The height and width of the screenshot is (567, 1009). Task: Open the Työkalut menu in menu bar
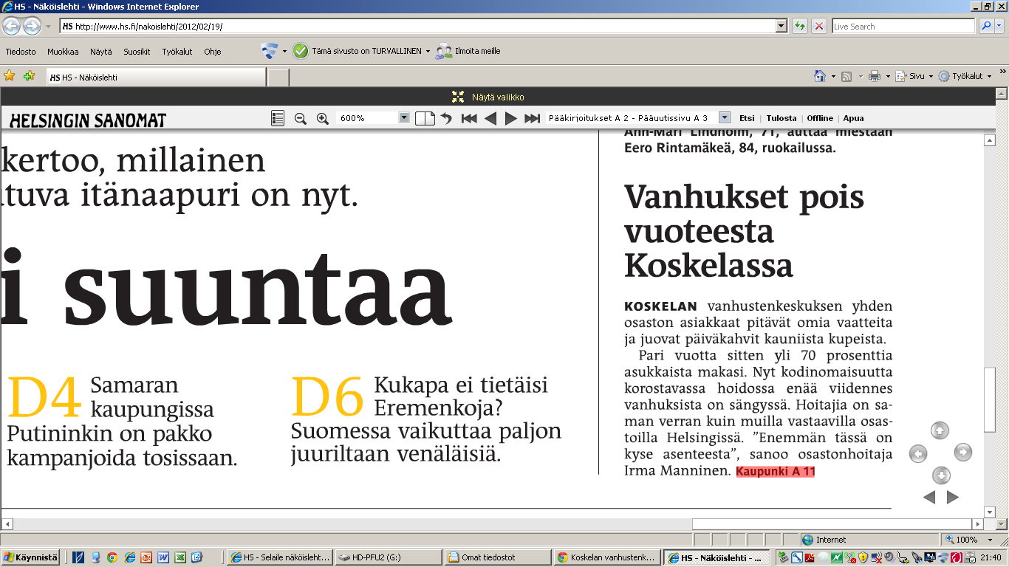pyautogui.click(x=177, y=52)
